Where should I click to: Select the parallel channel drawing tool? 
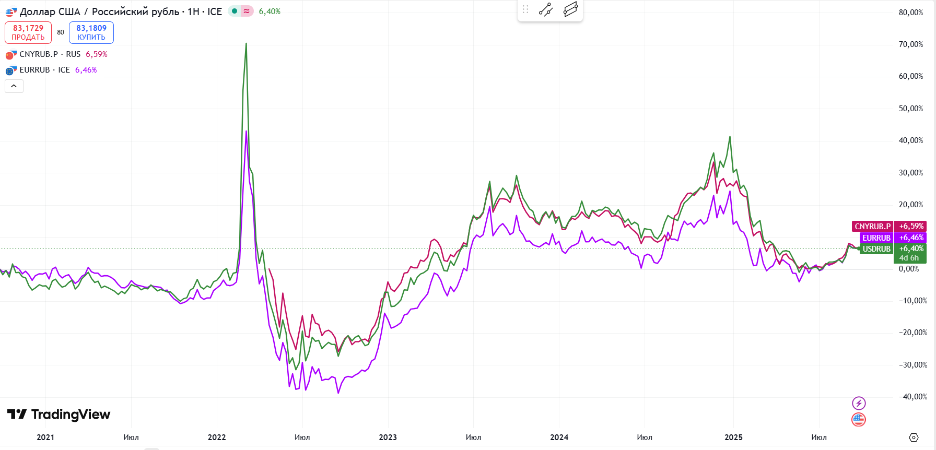pyautogui.click(x=570, y=10)
